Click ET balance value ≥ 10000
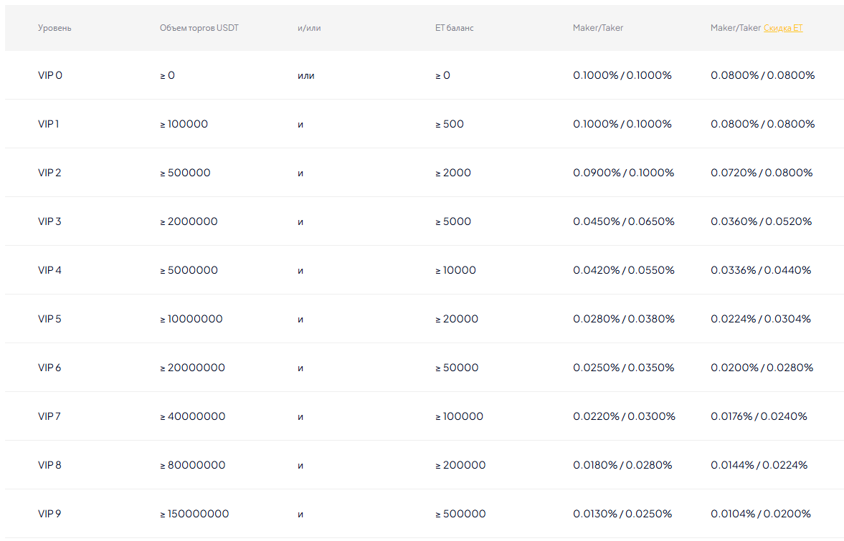This screenshot has height=541, width=844. (455, 271)
